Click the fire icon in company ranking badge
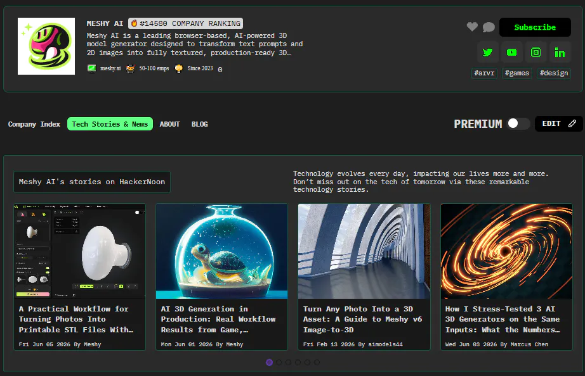 [x=134, y=23]
